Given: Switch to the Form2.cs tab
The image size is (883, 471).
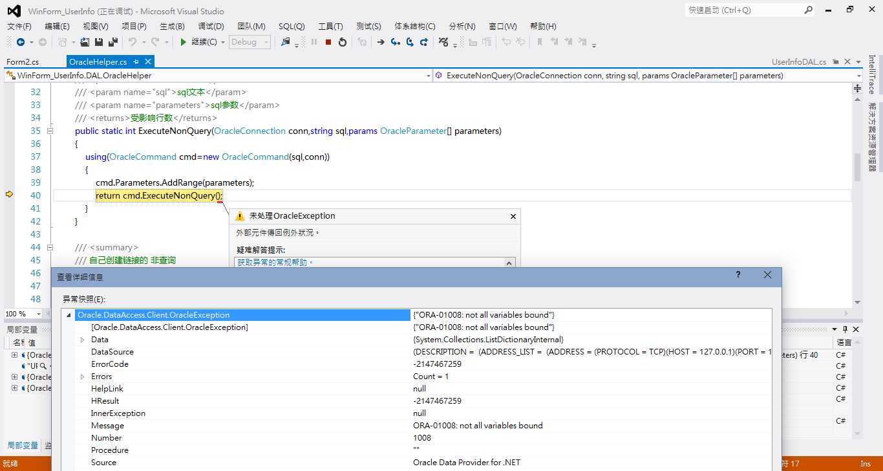Looking at the screenshot, I should pos(23,61).
